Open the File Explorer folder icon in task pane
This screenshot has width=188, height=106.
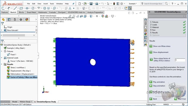[x=146, y=27]
